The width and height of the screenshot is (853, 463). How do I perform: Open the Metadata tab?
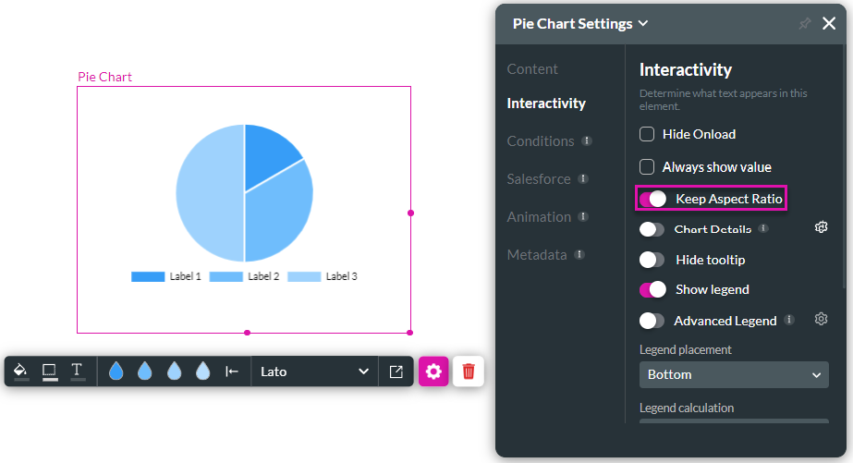pyautogui.click(x=537, y=255)
